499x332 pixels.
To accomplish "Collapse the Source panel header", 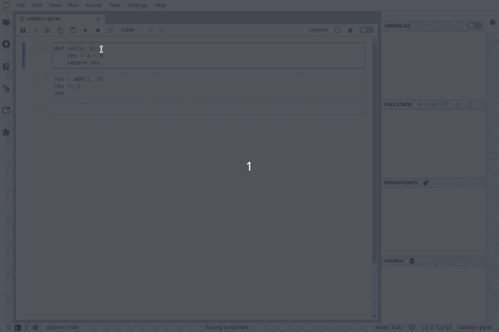I will (x=394, y=261).
